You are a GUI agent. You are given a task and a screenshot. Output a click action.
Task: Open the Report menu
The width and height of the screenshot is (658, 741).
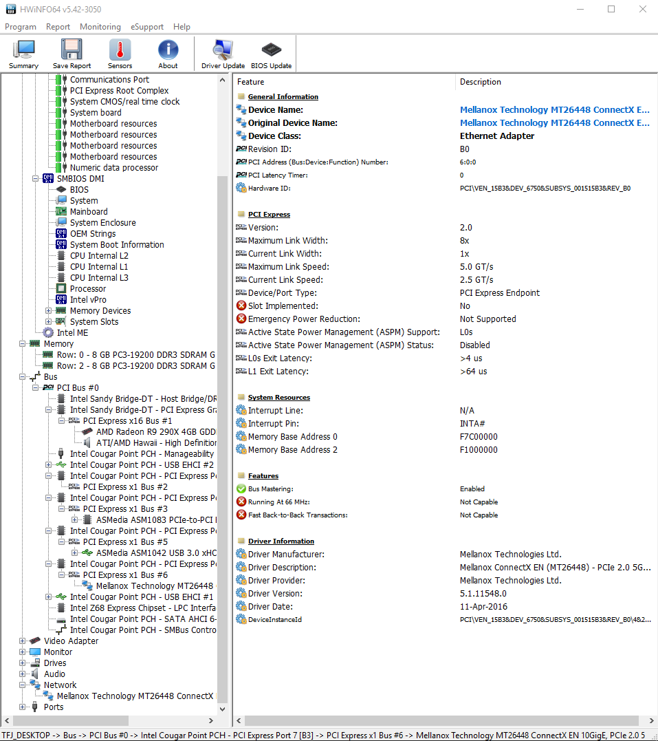[x=58, y=27]
